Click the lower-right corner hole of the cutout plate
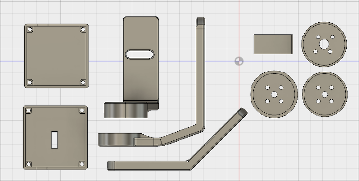The image size is (359, 181). click(82, 164)
